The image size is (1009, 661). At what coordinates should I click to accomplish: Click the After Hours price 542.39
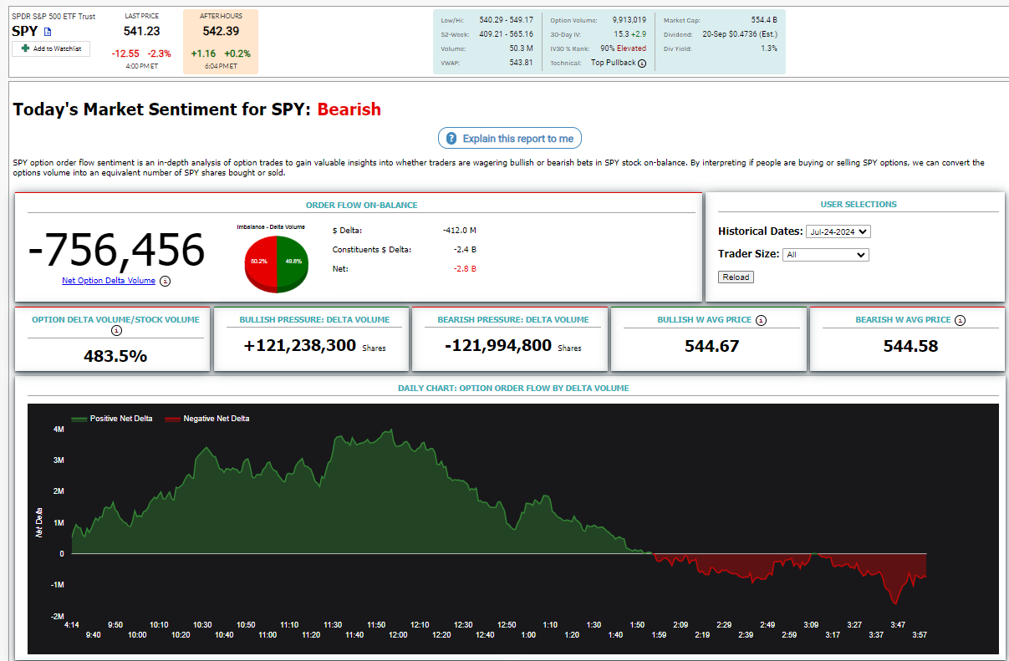pyautogui.click(x=221, y=32)
